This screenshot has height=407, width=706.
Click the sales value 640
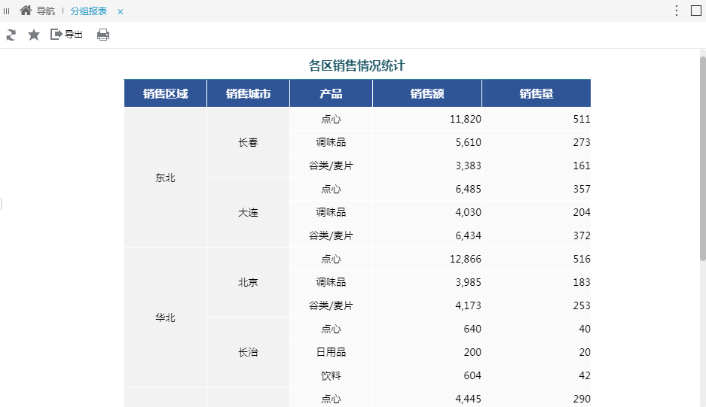(472, 330)
